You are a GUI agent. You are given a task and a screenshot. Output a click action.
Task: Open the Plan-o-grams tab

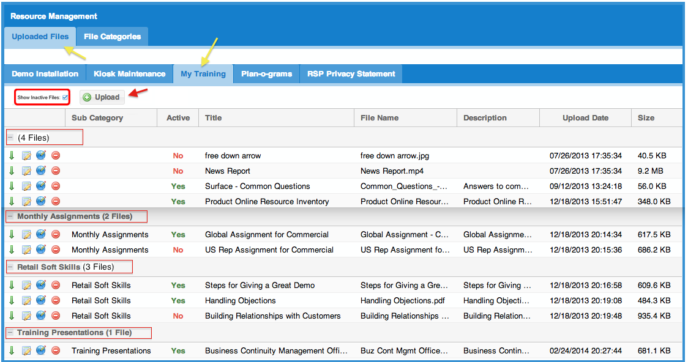tap(266, 73)
